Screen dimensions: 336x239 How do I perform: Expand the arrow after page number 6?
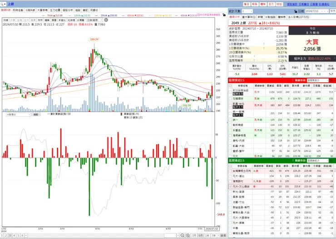click(26, 235)
